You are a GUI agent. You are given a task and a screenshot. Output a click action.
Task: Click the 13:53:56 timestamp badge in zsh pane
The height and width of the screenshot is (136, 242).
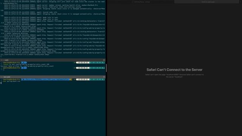pos(82,68)
